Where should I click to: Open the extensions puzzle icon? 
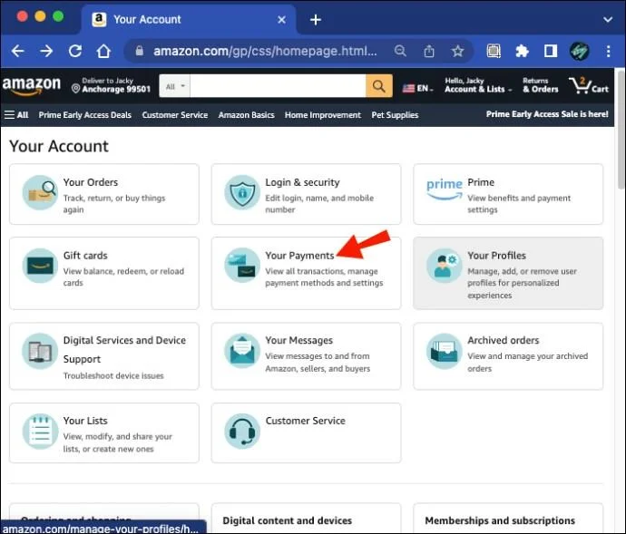tap(523, 51)
